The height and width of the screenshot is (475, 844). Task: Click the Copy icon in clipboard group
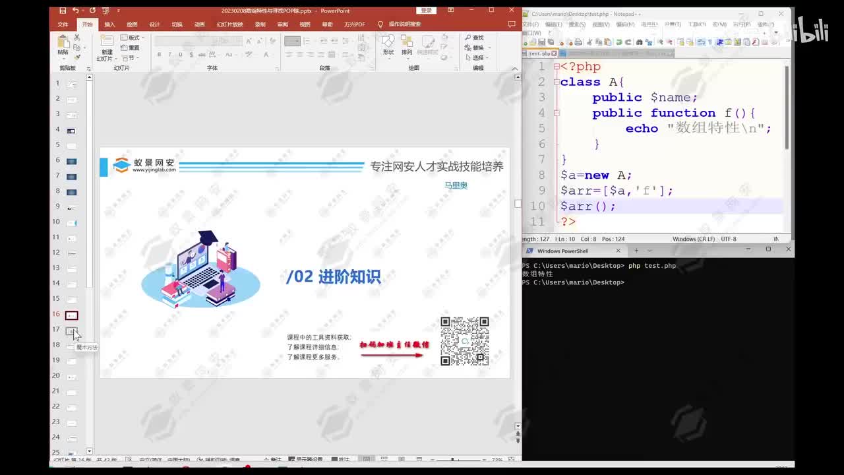pyautogui.click(x=77, y=47)
